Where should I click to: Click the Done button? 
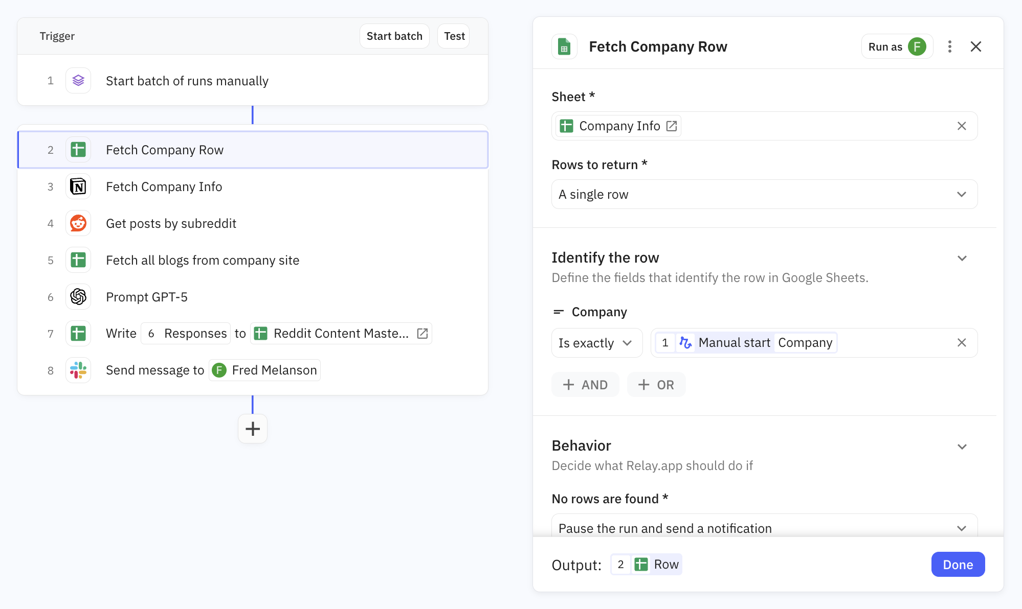(x=958, y=565)
